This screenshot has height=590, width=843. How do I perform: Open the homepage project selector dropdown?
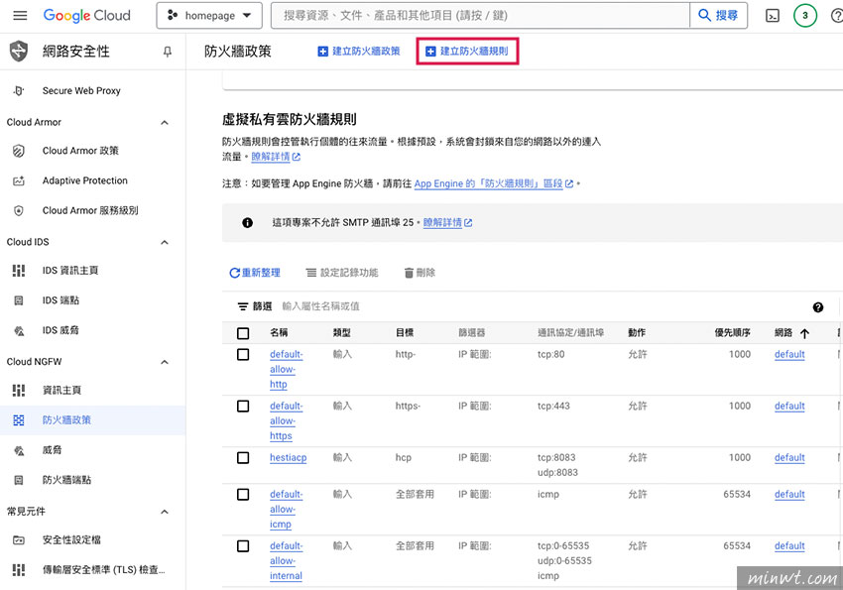pyautogui.click(x=209, y=16)
